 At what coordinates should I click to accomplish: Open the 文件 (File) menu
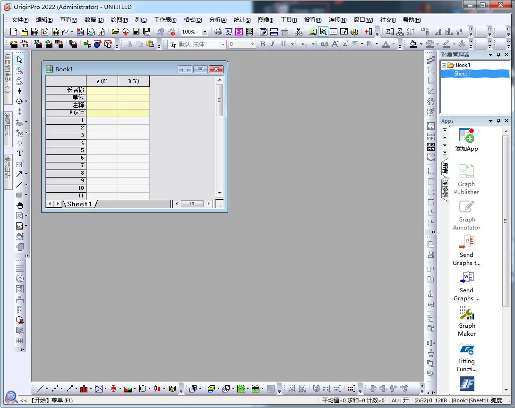[20, 20]
